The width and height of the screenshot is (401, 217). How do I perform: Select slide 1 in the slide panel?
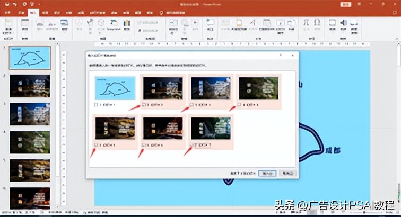click(x=30, y=58)
